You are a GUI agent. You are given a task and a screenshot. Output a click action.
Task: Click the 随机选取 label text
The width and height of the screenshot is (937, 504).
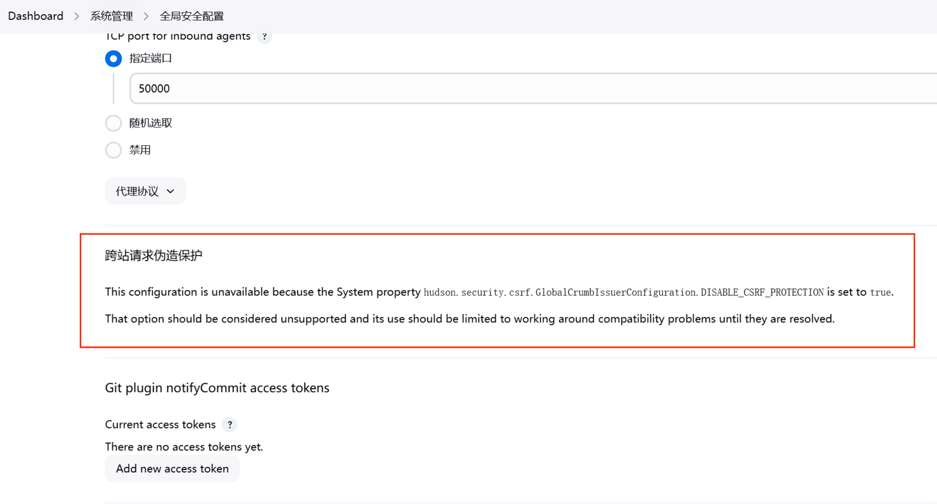click(x=151, y=123)
